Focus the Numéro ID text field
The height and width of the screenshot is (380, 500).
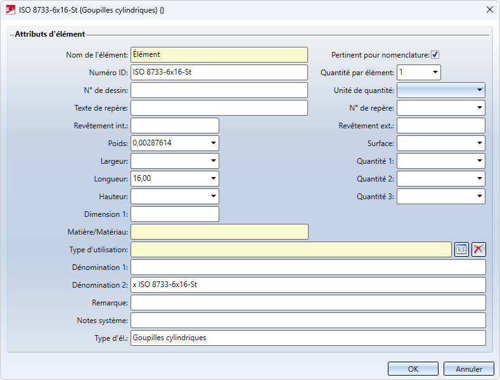pyautogui.click(x=219, y=73)
